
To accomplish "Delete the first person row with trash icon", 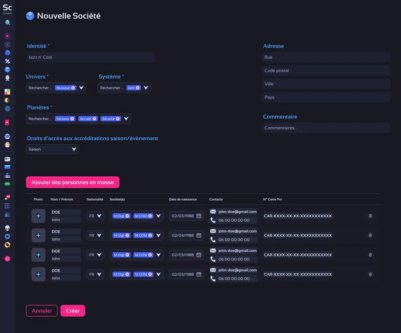I will (x=370, y=216).
